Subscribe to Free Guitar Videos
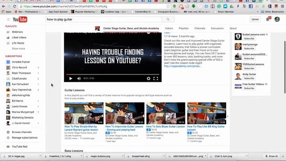 point(249,88)
